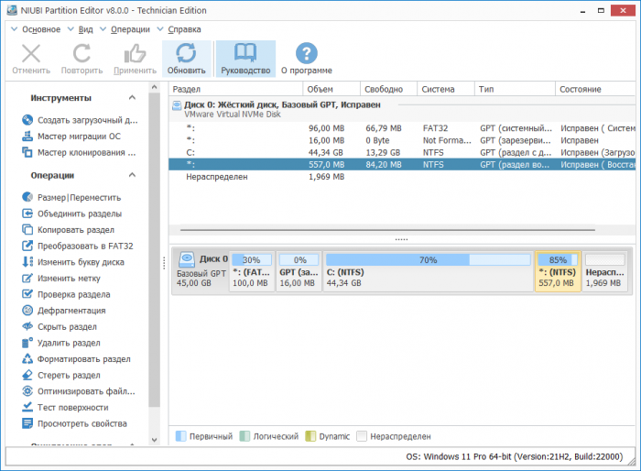
Task: Select the 0% GPT 16,00 MB block
Action: [299, 271]
